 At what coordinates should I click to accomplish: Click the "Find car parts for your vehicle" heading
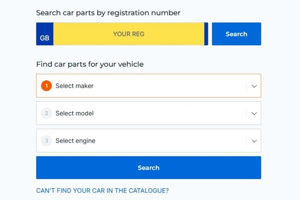click(x=90, y=64)
